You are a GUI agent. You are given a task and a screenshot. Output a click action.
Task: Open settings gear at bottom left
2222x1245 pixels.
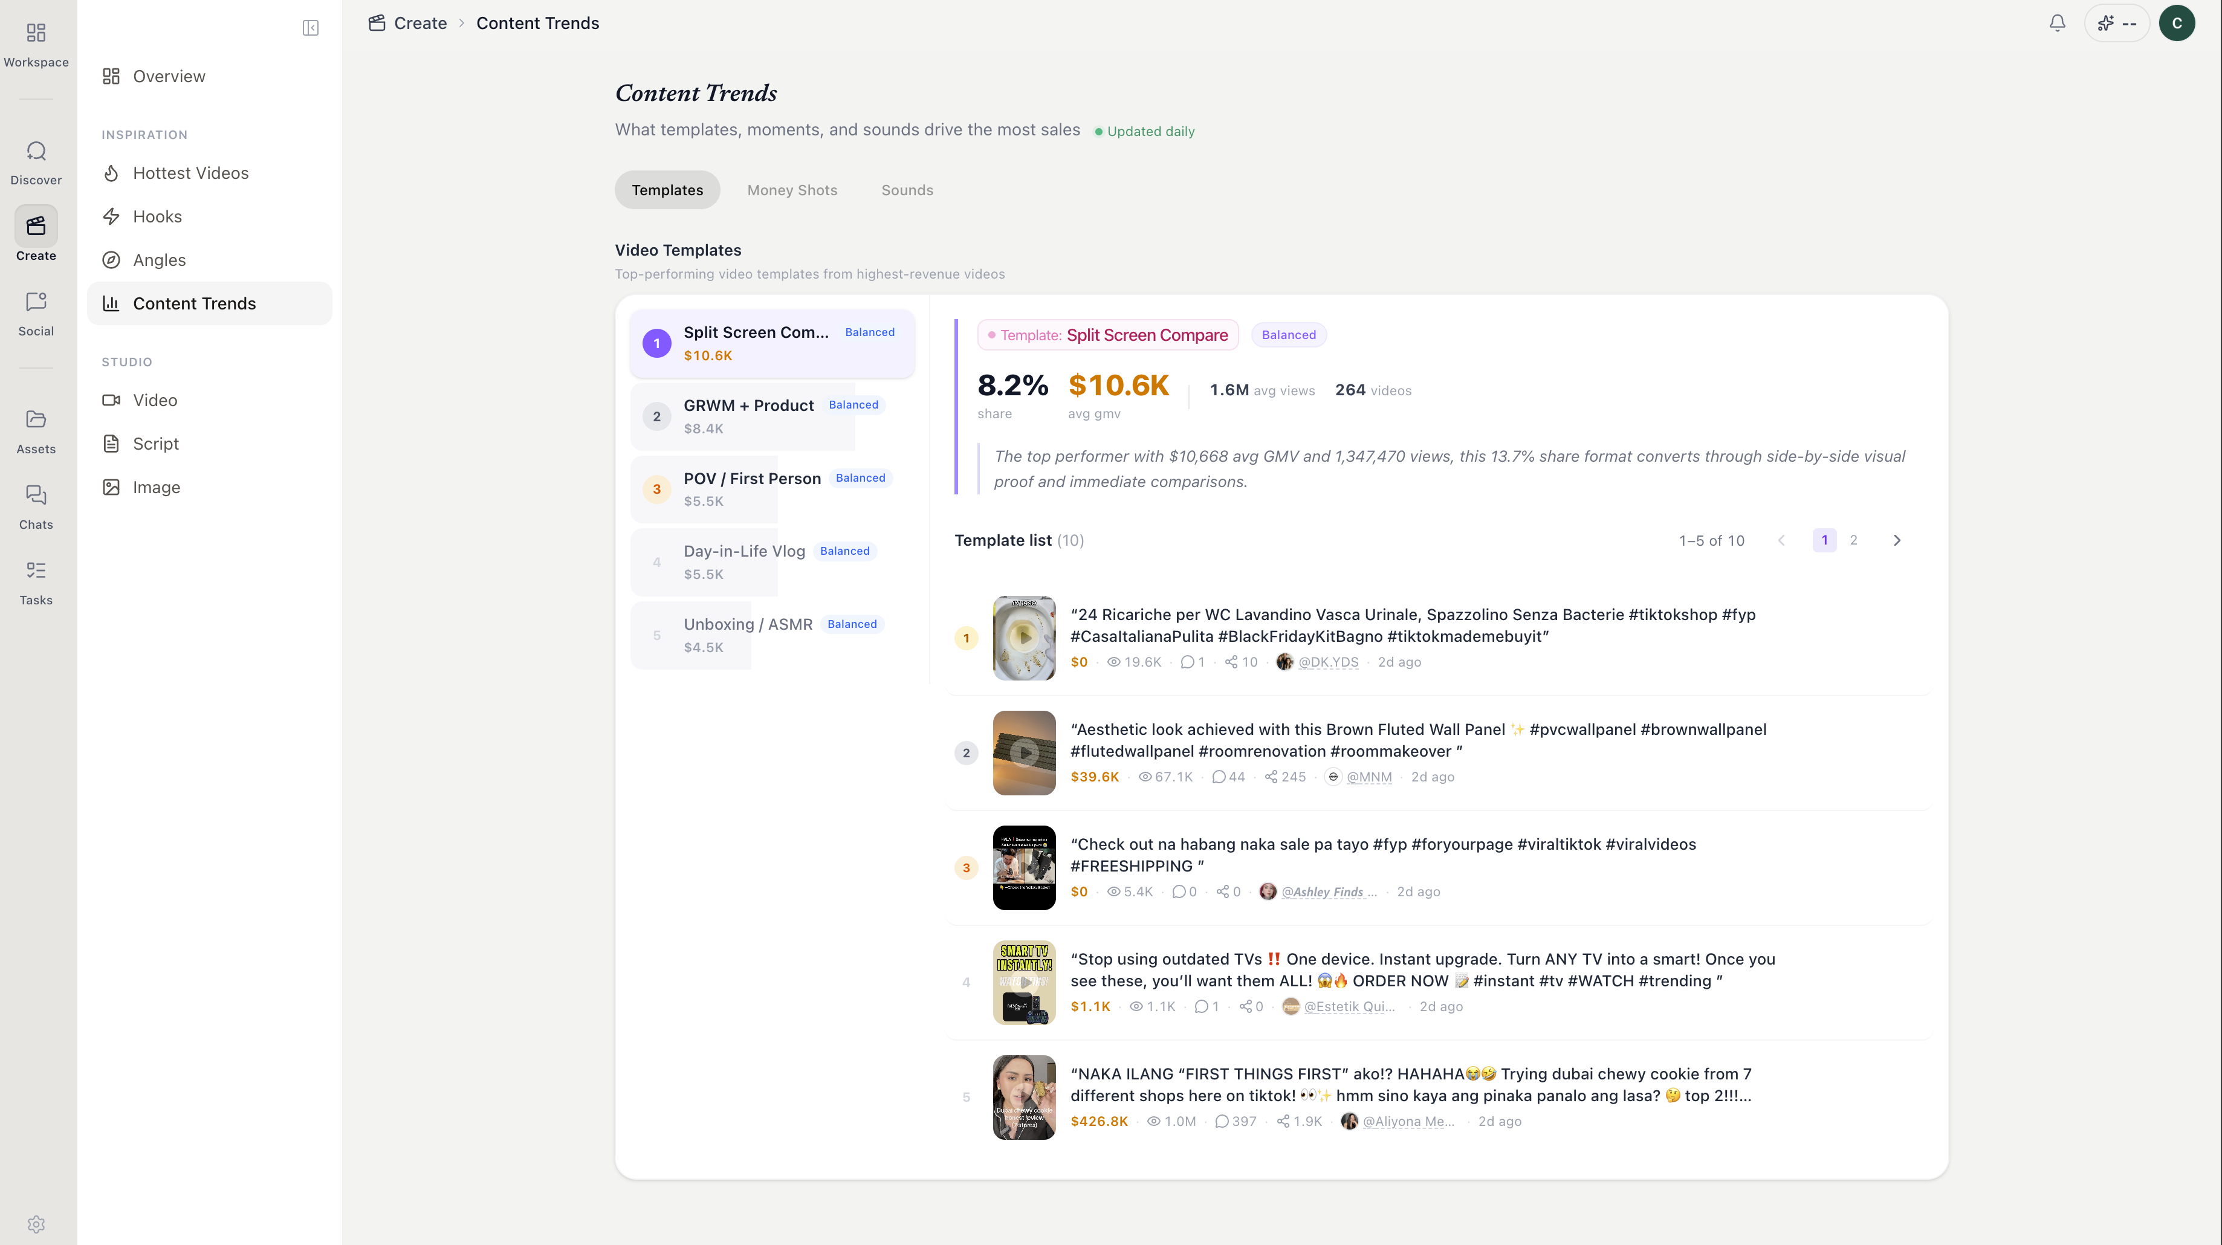pos(36,1224)
